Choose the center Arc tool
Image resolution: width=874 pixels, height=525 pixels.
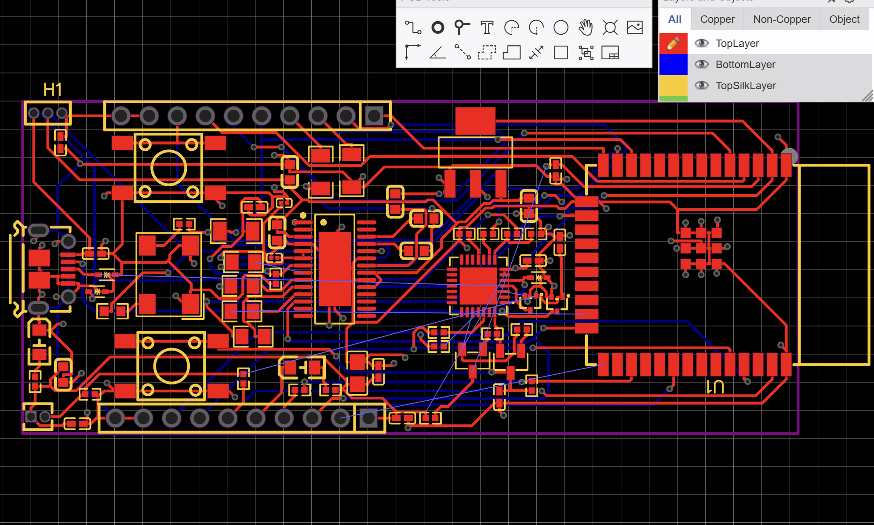tap(536, 28)
